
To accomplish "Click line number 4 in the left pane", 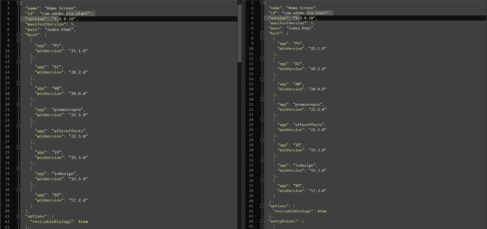I will click(8, 19).
